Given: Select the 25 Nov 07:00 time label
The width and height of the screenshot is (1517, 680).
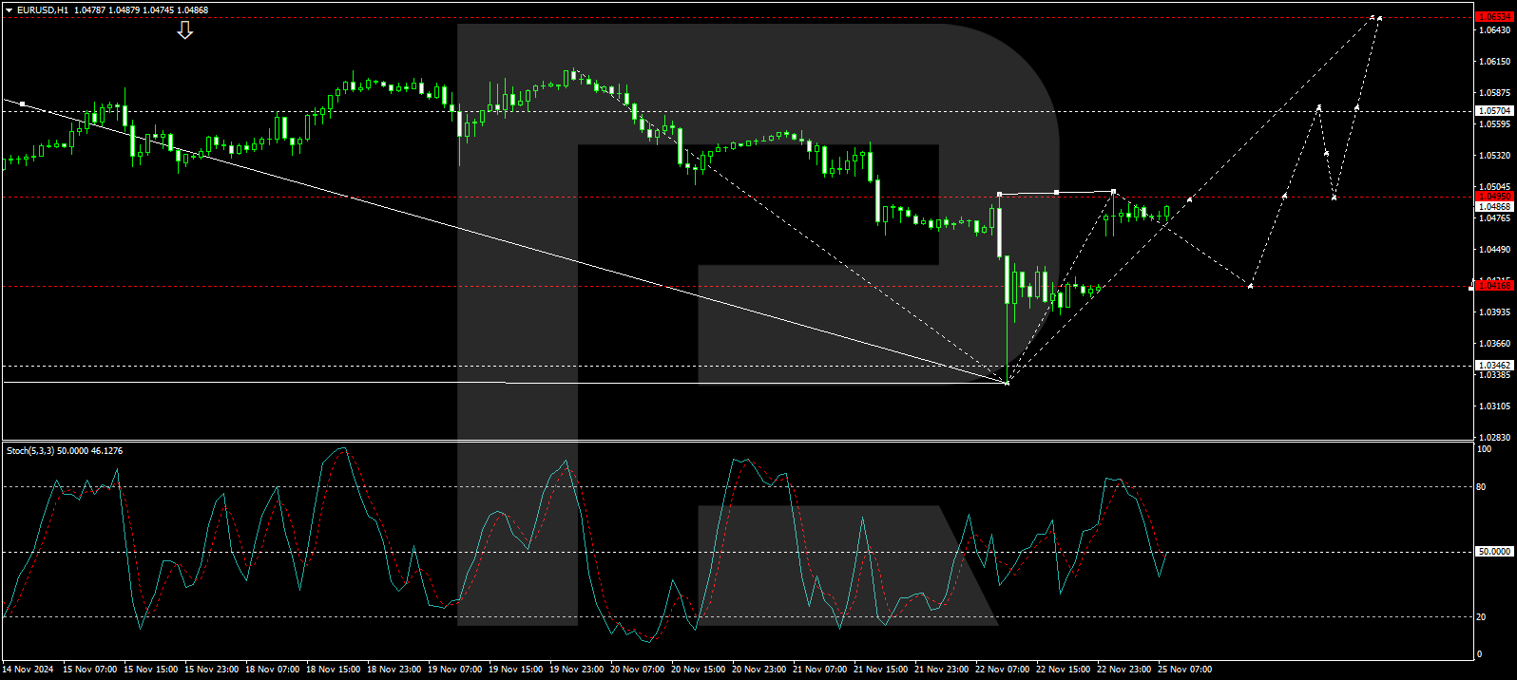Looking at the screenshot, I should pos(1184,670).
